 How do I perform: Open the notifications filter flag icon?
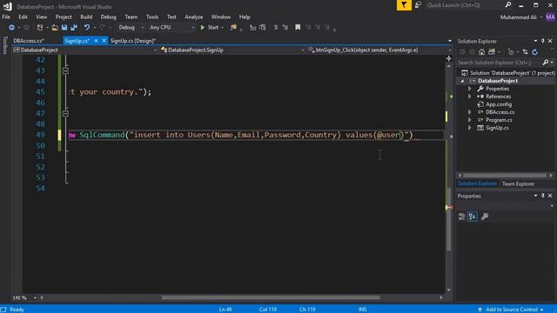[404, 5]
